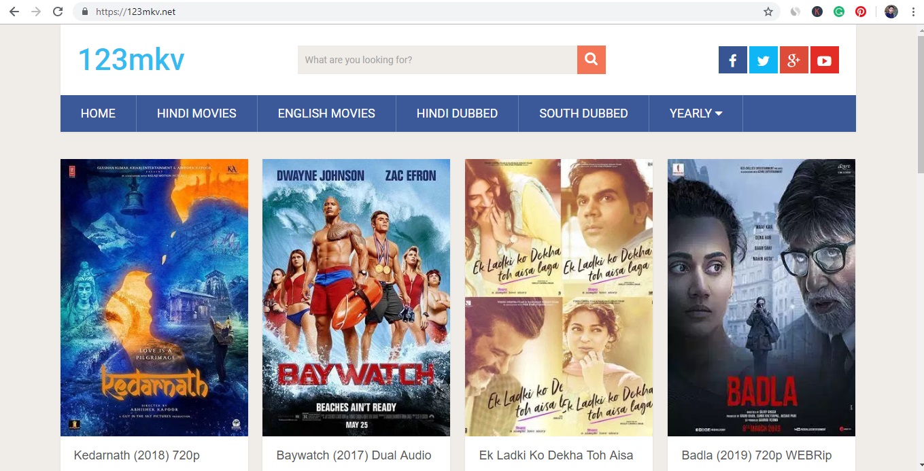The width and height of the screenshot is (924, 471).
Task: Focus the 'What are you looking for?' search box
Action: point(437,60)
